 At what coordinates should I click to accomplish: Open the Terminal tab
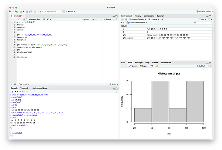click(24, 88)
